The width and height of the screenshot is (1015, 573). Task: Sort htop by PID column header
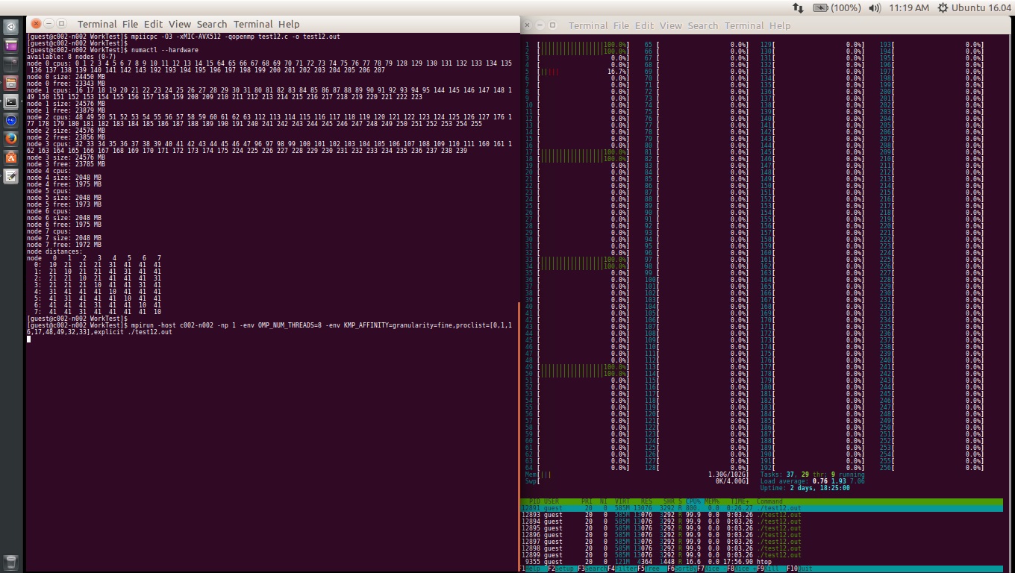point(534,501)
